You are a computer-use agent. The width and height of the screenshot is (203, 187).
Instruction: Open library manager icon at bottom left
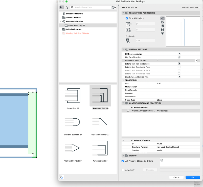(x=62, y=177)
